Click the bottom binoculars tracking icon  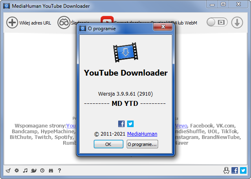[x=51, y=170]
